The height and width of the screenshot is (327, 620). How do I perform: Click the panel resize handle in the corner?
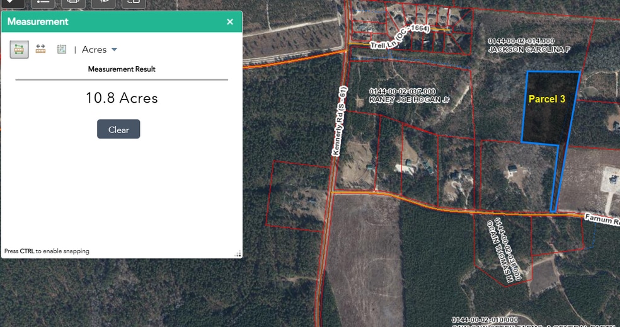(238, 254)
